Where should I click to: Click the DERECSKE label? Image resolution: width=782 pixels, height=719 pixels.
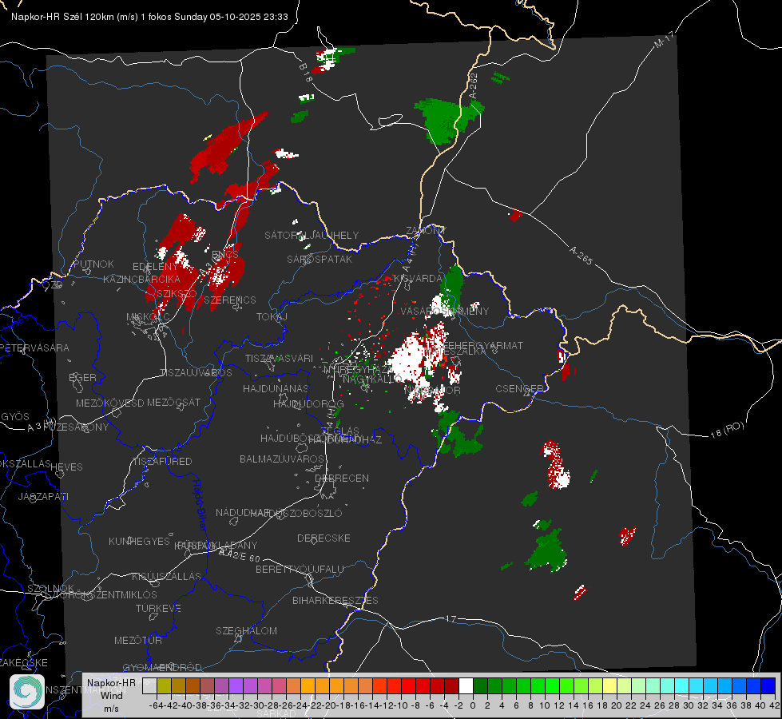(324, 538)
